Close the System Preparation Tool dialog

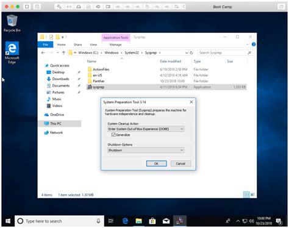191,102
